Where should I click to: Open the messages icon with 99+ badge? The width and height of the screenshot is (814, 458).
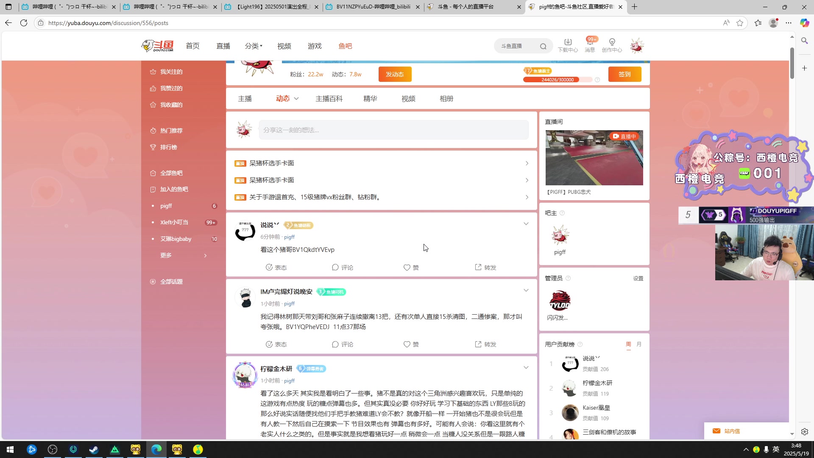click(x=590, y=45)
